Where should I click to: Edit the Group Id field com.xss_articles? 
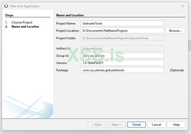click(122, 56)
